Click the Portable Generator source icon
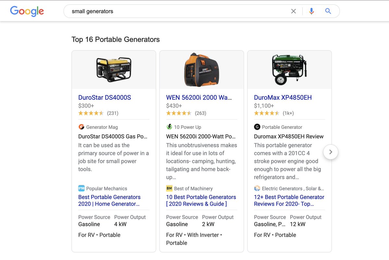Image resolution: width=389 pixels, height=260 pixels. pos(257,127)
